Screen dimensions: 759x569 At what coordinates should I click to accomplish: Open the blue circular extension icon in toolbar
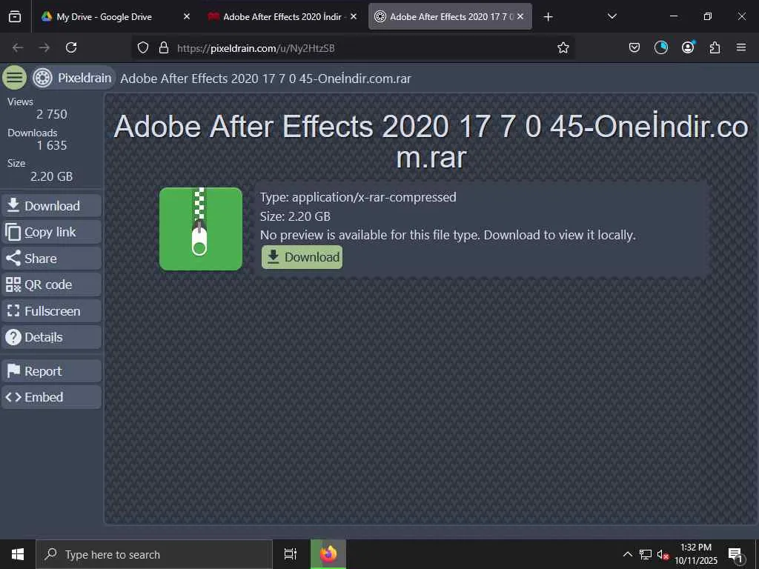[660, 47]
